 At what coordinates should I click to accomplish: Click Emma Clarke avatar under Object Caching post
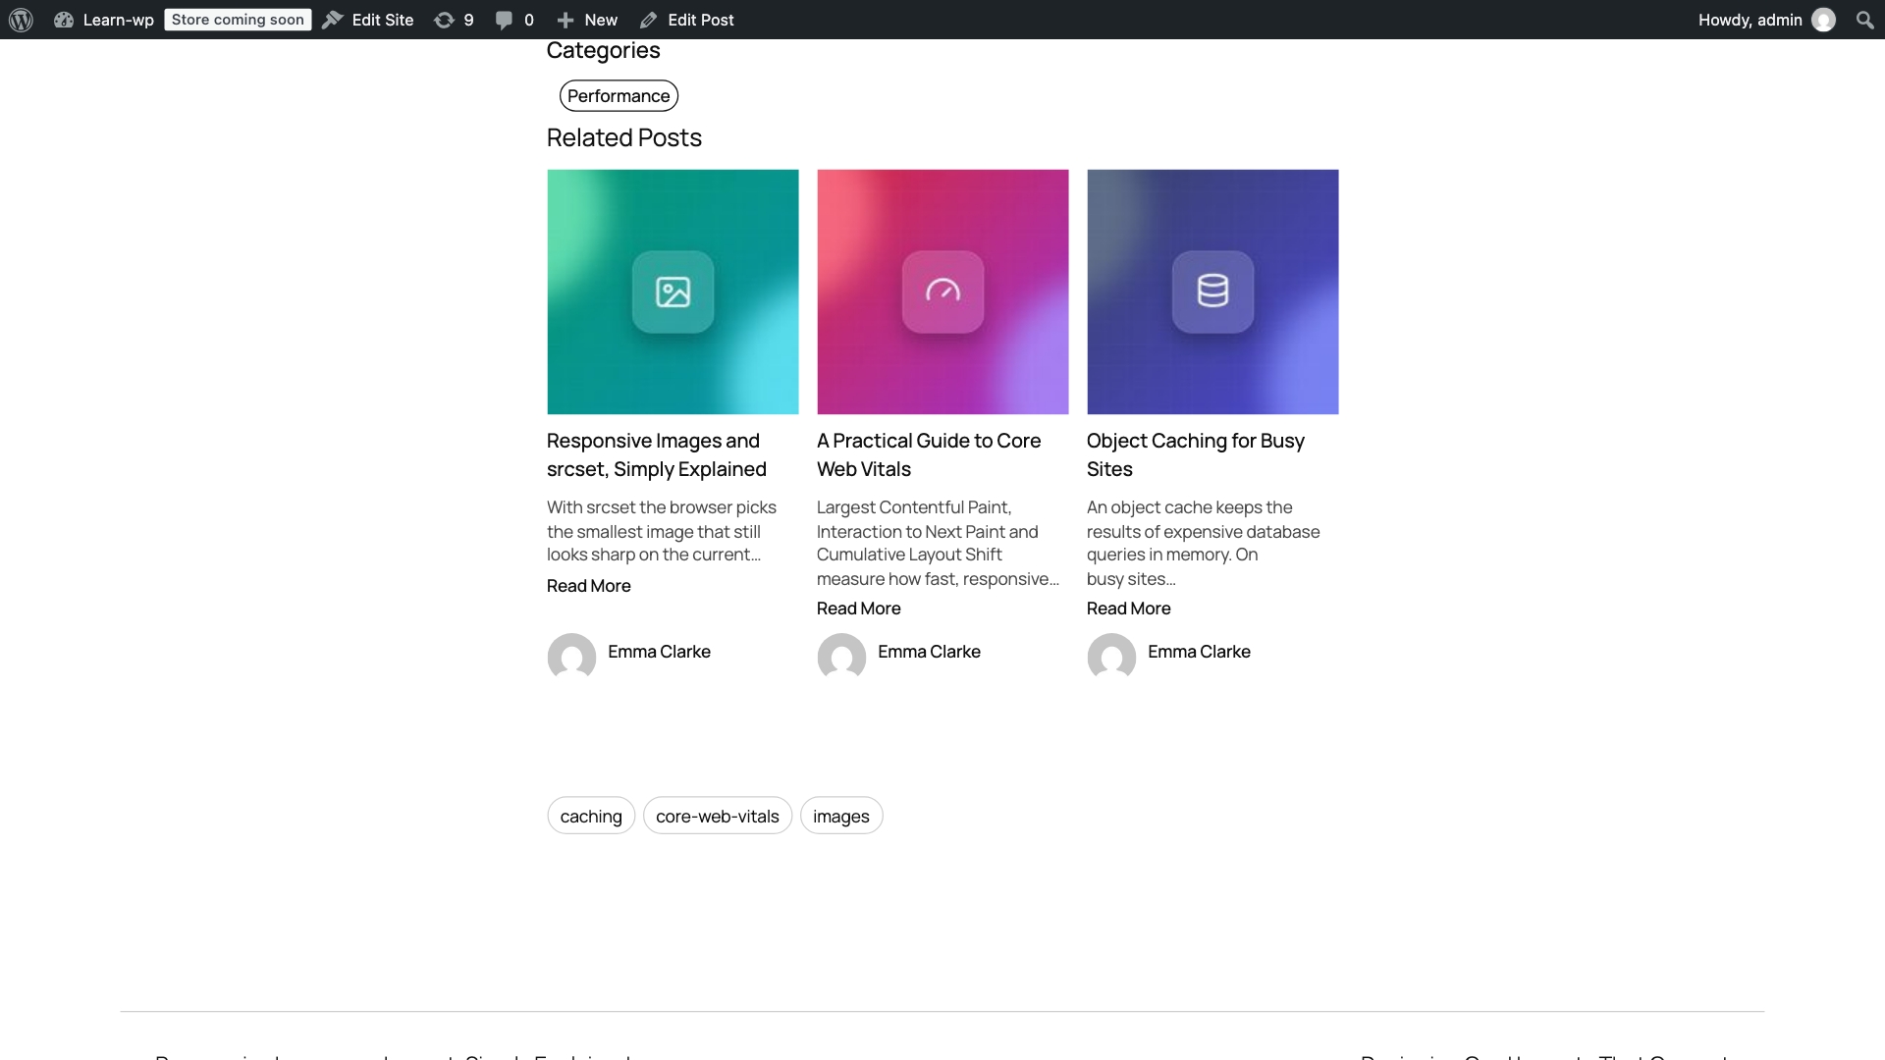[1111, 657]
